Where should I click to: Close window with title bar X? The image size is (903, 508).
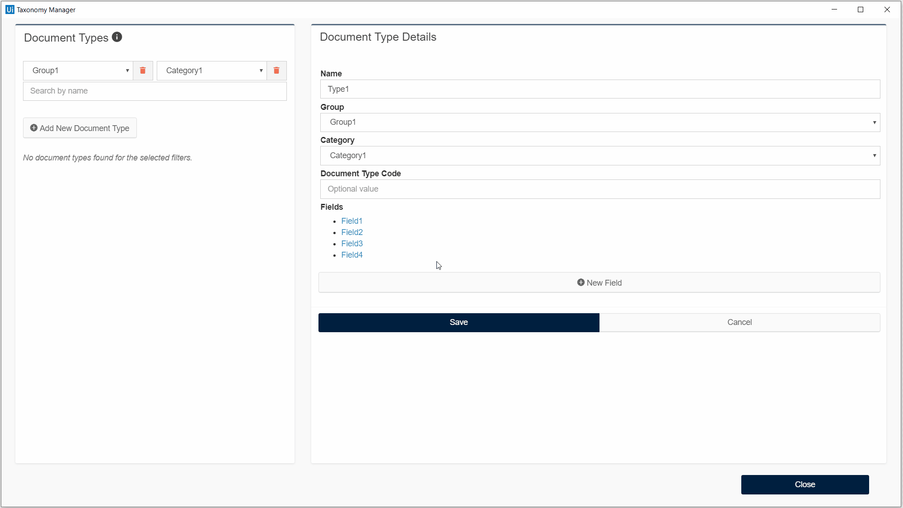[x=887, y=9]
